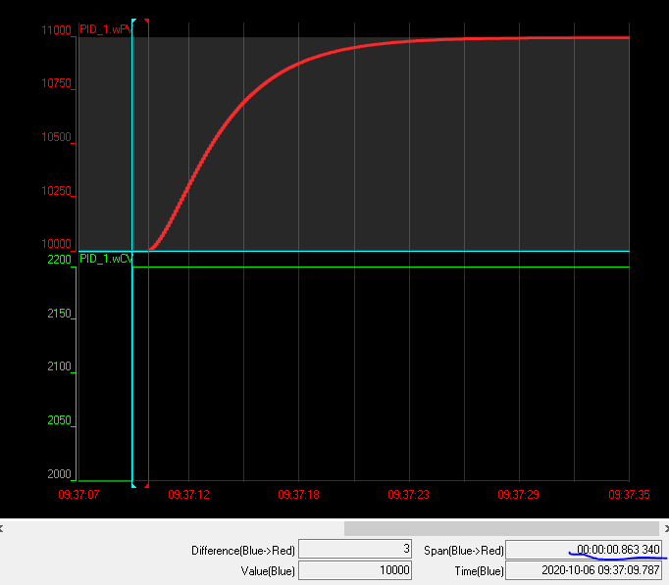
Task: Click the 10750 red axis label
Action: tap(56, 83)
